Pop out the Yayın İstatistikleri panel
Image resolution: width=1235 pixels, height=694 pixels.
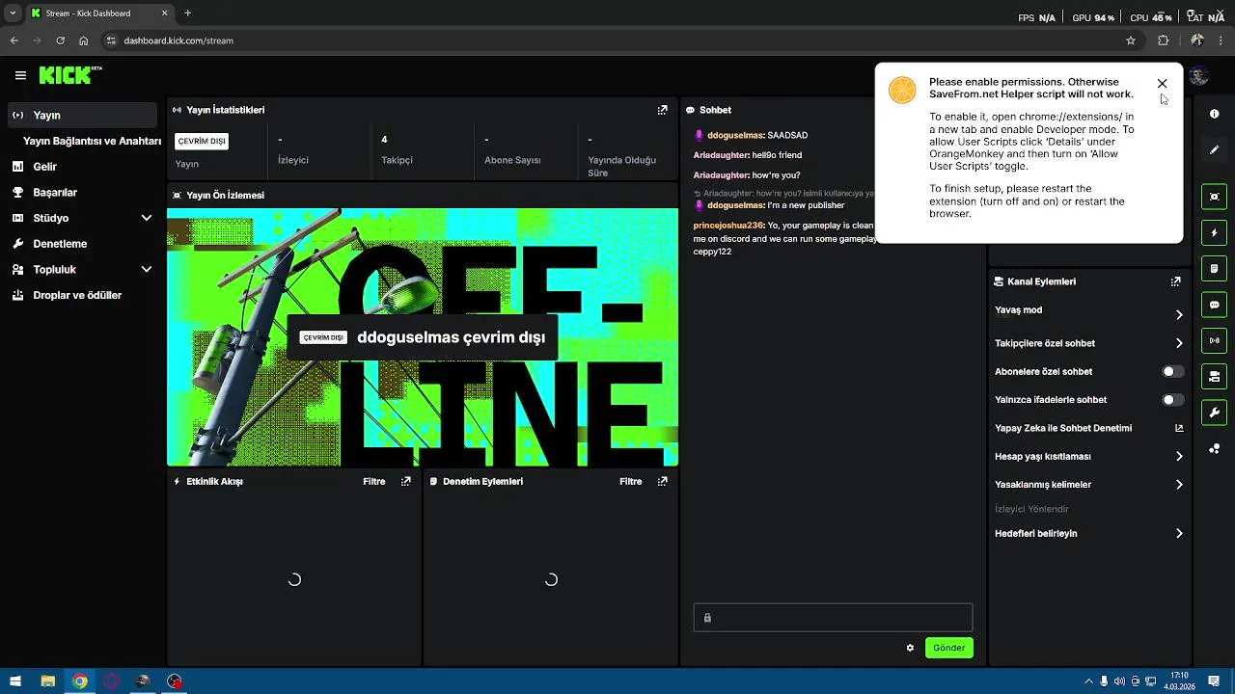pos(662,110)
